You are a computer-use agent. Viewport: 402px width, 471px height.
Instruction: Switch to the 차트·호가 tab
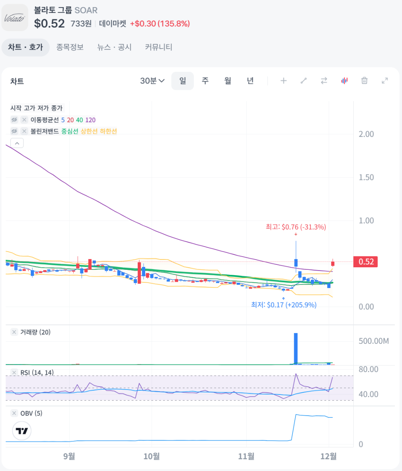[x=25, y=47]
